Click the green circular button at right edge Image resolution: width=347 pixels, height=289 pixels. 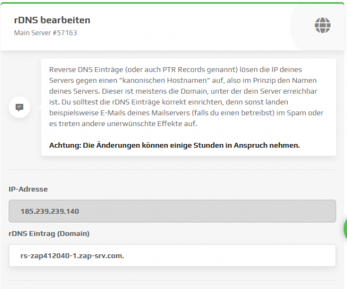(x=345, y=229)
